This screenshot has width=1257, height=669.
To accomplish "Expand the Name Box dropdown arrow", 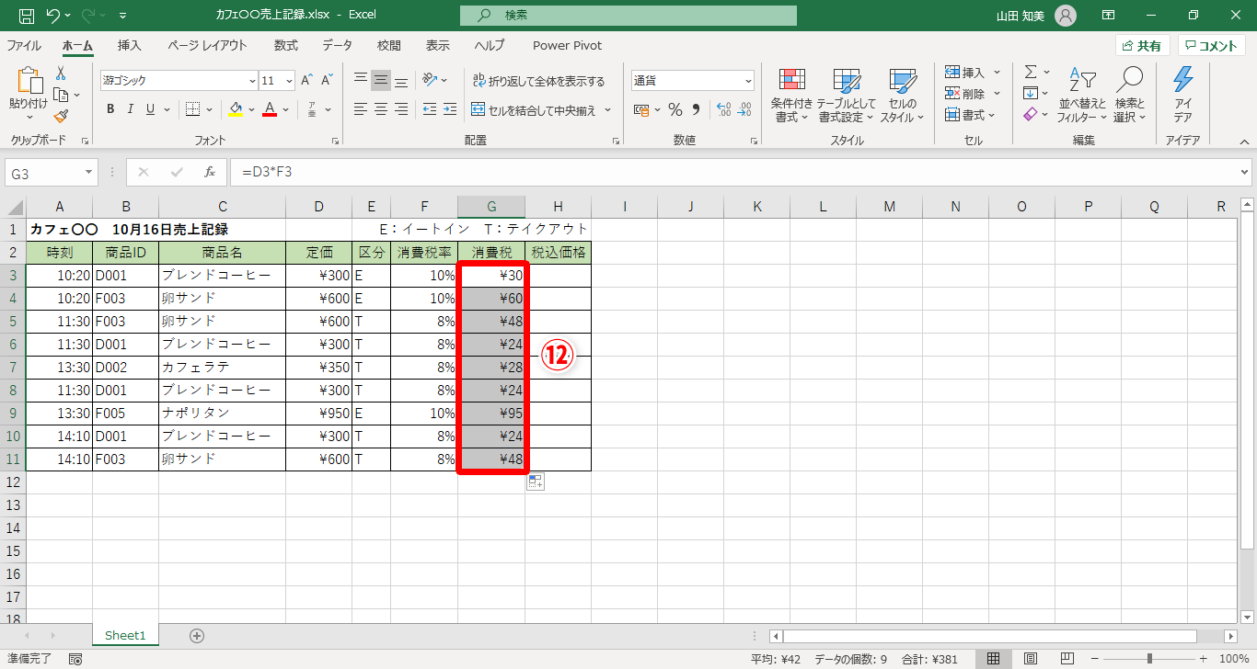I will (89, 172).
